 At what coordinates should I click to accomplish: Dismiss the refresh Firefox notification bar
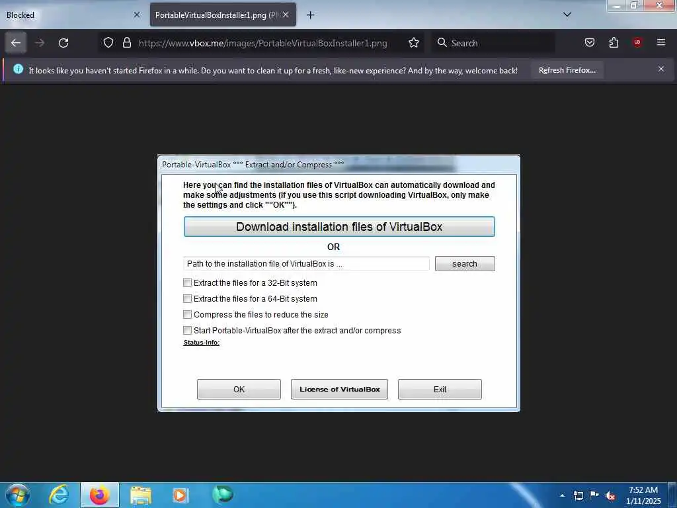(x=661, y=69)
